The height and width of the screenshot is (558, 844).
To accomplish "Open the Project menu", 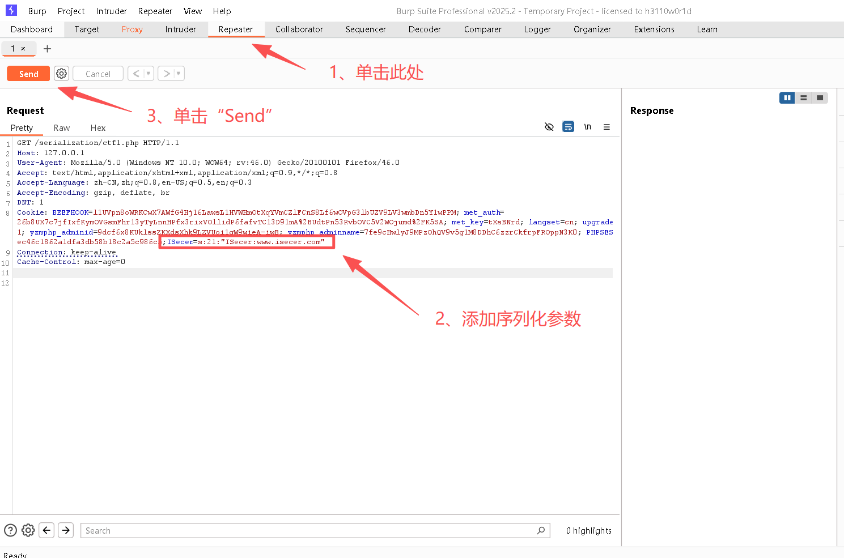I will point(71,11).
